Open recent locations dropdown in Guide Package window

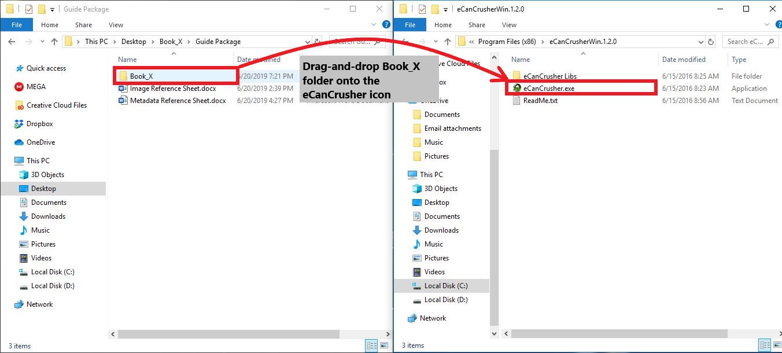(41, 42)
